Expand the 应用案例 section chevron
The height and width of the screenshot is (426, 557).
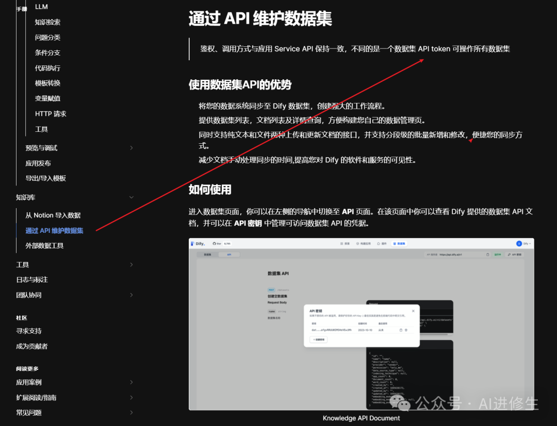pyautogui.click(x=132, y=382)
